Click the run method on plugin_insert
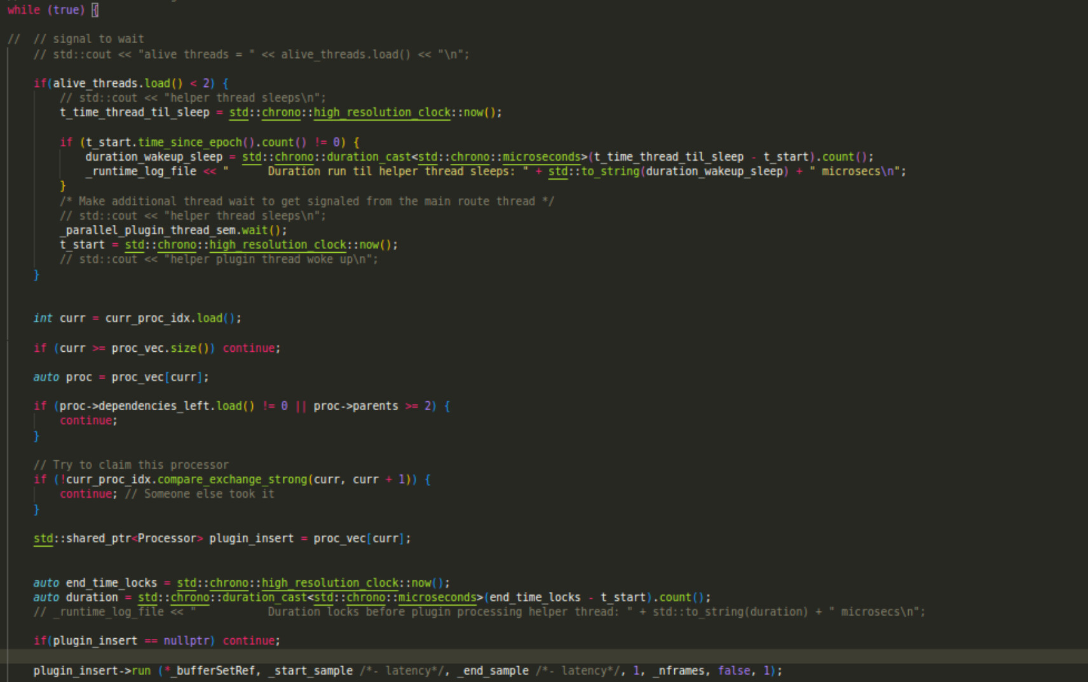Screen dimensions: 1088x682 point(141,671)
